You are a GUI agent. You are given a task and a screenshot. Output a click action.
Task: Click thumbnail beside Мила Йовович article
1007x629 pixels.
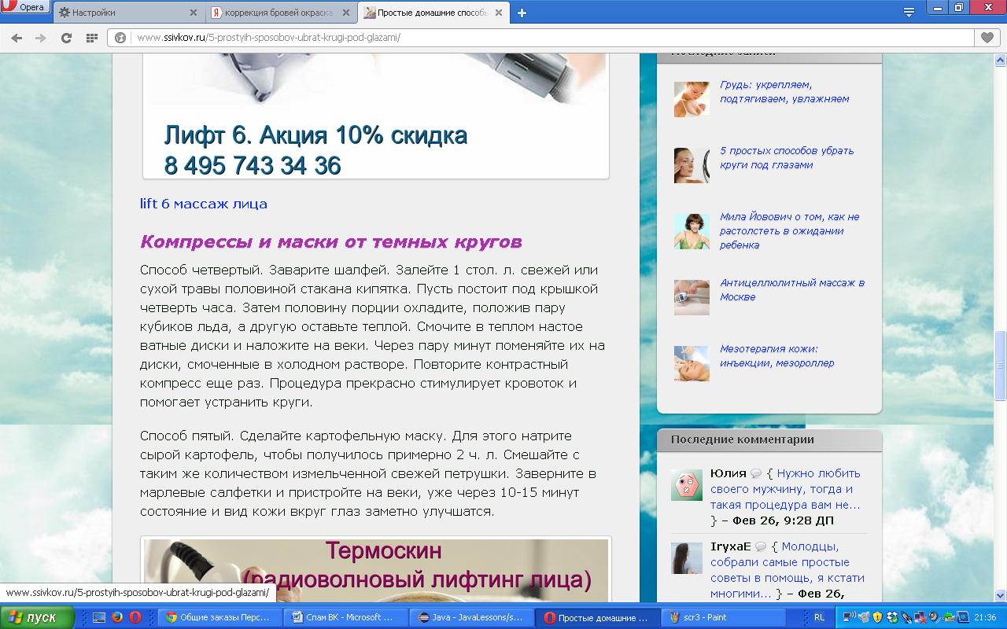692,231
